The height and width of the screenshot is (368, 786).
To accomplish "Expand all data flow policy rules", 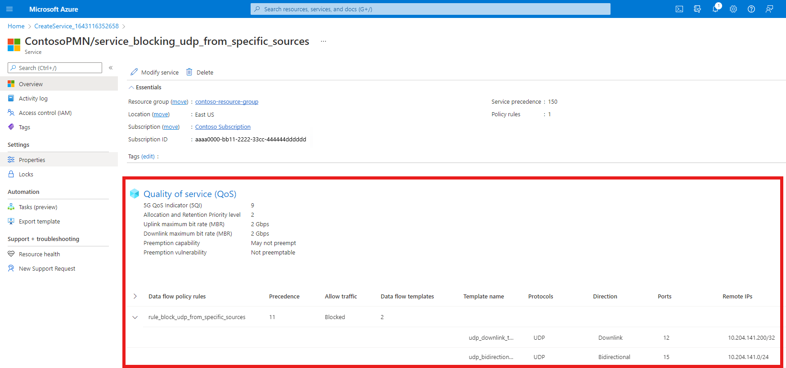I will tap(135, 296).
